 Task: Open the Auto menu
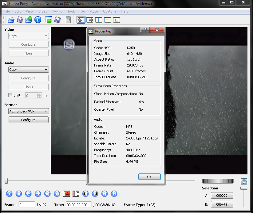click(x=94, y=11)
